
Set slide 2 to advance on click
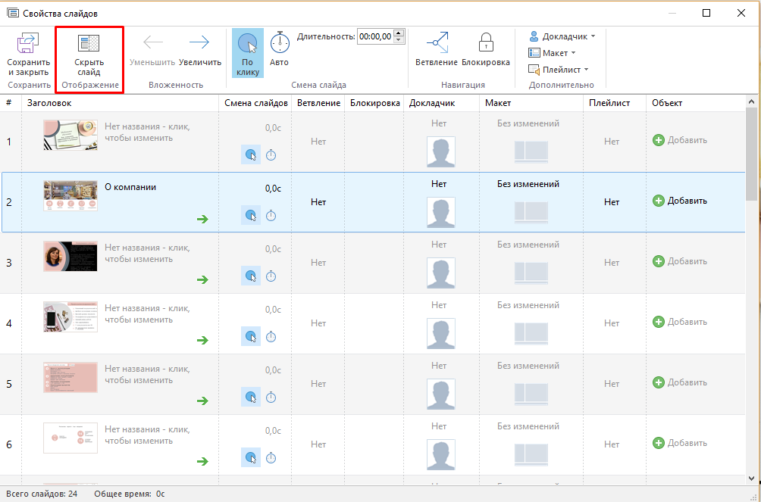[x=251, y=215]
